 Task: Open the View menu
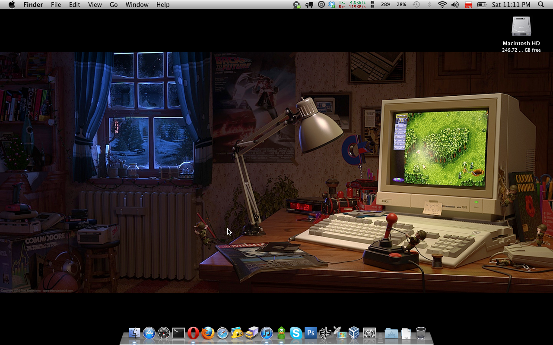click(x=95, y=5)
